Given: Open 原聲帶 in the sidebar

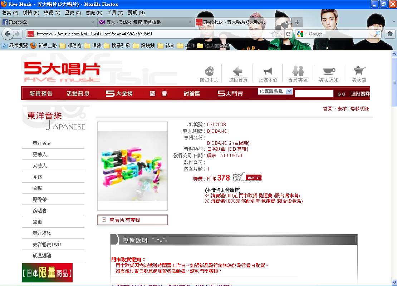Looking at the screenshot, I should pyautogui.click(x=39, y=199).
